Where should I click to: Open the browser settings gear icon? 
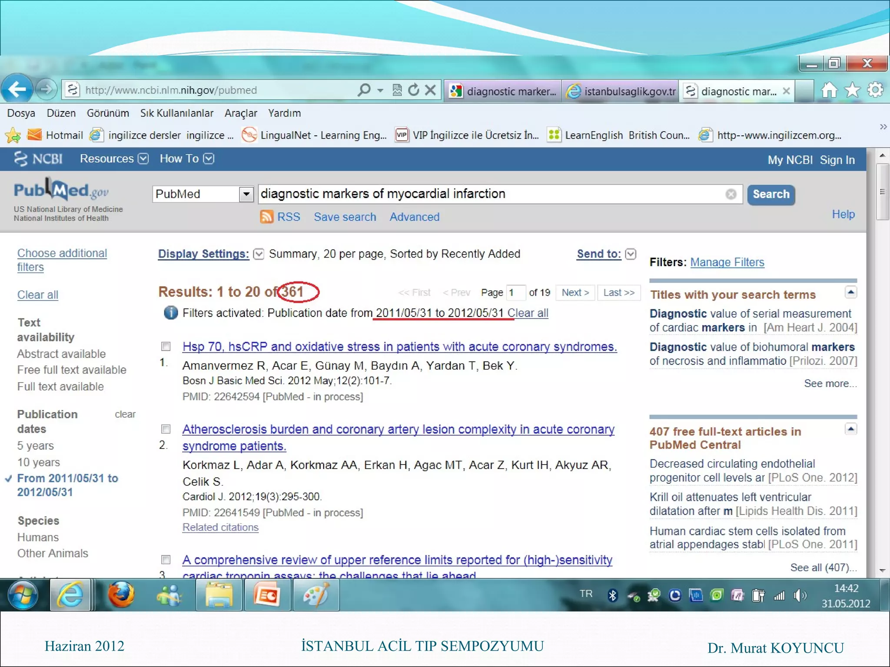click(875, 90)
